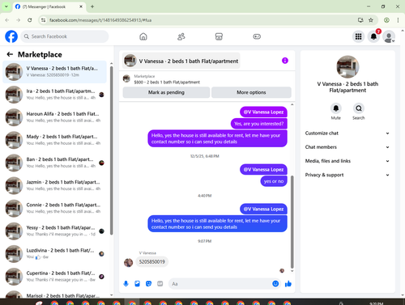Screen dimensions: 405x305
Task: Click Mark as pending button
Action: 166,92
